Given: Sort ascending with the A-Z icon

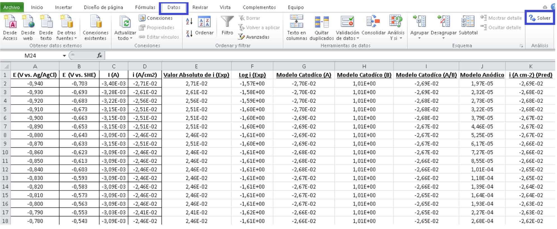Looking at the screenshot, I should click(189, 21).
